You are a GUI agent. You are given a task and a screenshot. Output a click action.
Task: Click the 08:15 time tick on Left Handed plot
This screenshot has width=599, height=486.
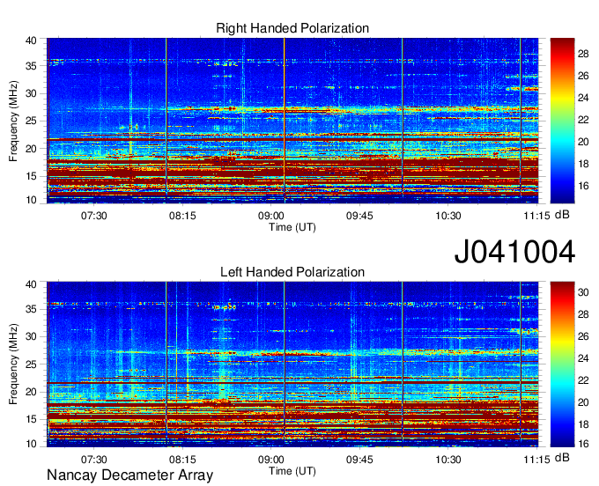tap(182, 460)
